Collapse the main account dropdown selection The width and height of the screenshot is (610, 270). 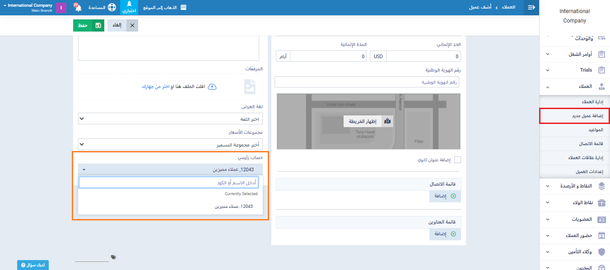[170, 169]
